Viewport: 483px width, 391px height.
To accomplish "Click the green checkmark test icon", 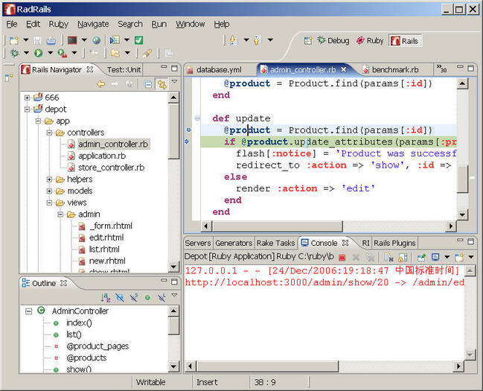I will [138, 40].
